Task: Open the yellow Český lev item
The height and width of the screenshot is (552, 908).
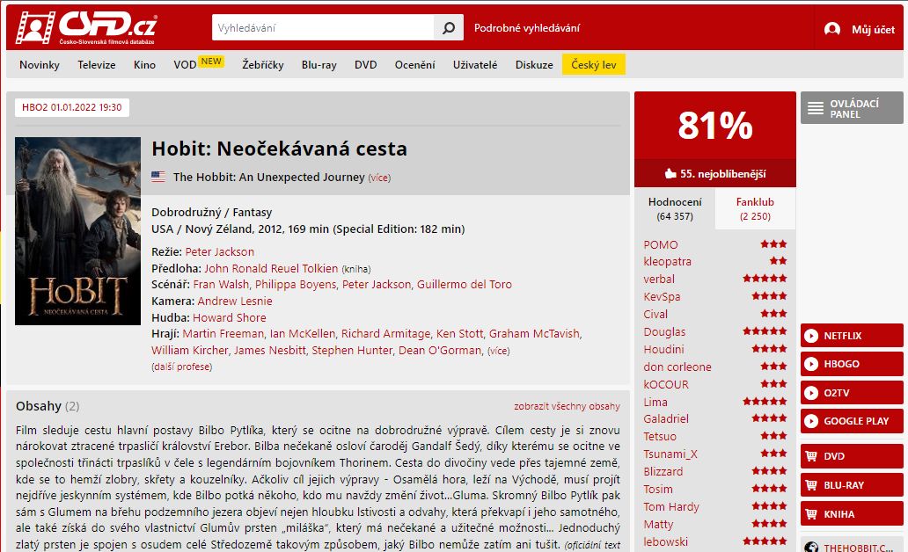Action: [594, 65]
